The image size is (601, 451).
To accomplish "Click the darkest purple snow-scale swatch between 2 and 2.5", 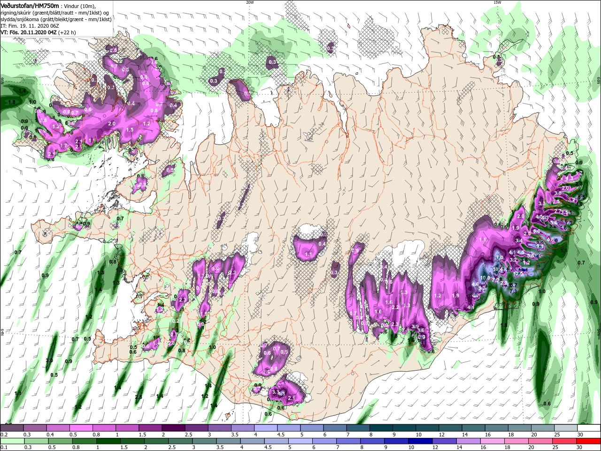I will pyautogui.click(x=173, y=428).
